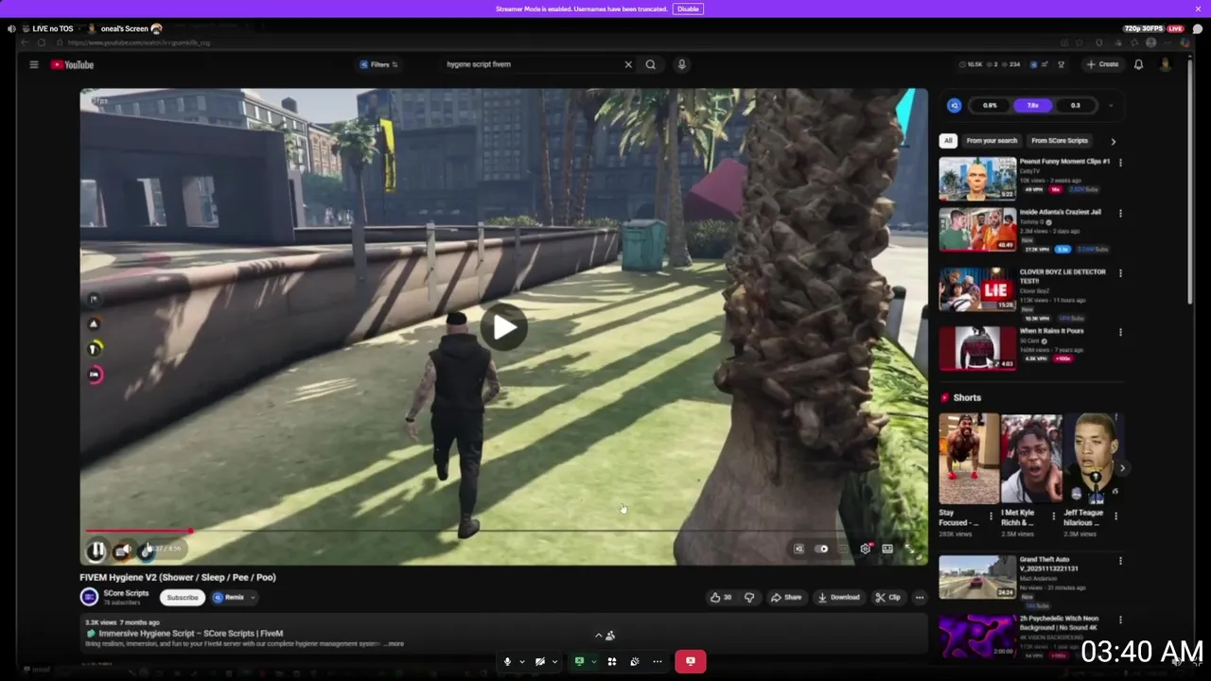This screenshot has height=681, width=1211.
Task: Expand the stats panel chevron in sidebar
Action: point(1111,106)
